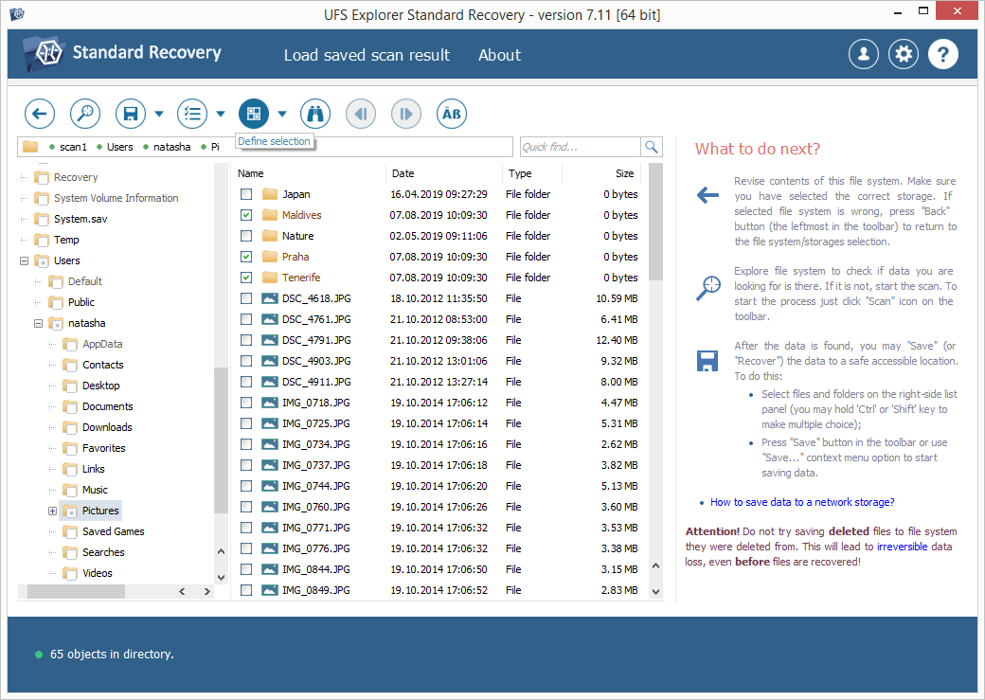Image resolution: width=985 pixels, height=700 pixels.
Task: Check the IMG_0718.JPG checkbox
Action: click(246, 403)
